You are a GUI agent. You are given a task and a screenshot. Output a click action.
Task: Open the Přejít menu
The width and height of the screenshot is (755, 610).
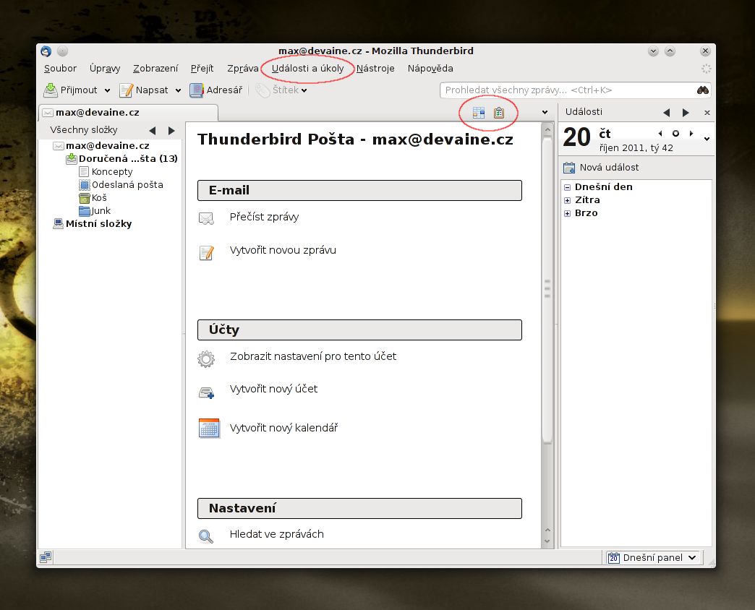(202, 69)
